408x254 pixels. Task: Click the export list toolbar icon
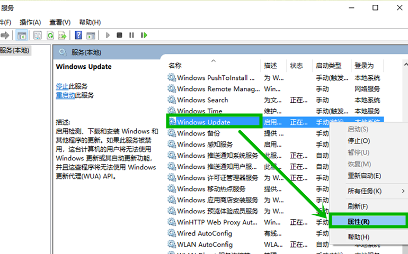(x=62, y=35)
